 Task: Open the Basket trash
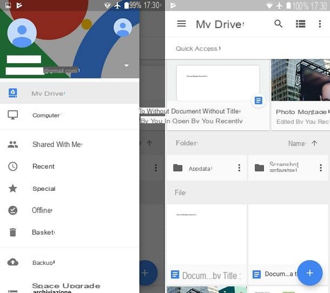pos(69,232)
